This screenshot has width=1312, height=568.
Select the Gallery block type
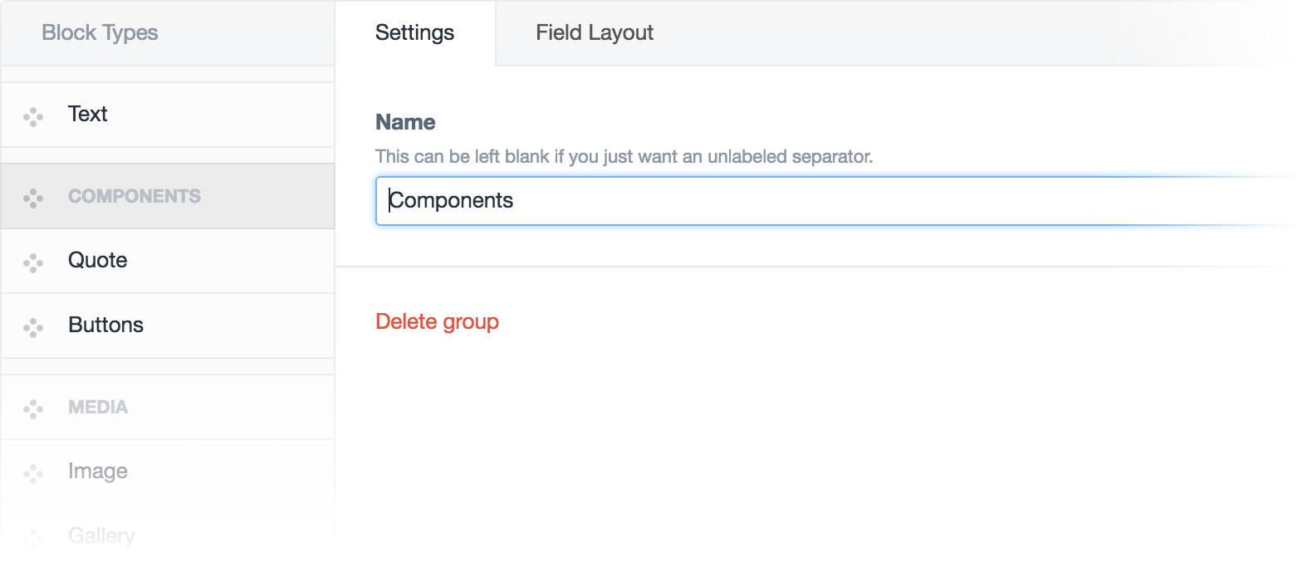click(x=168, y=536)
